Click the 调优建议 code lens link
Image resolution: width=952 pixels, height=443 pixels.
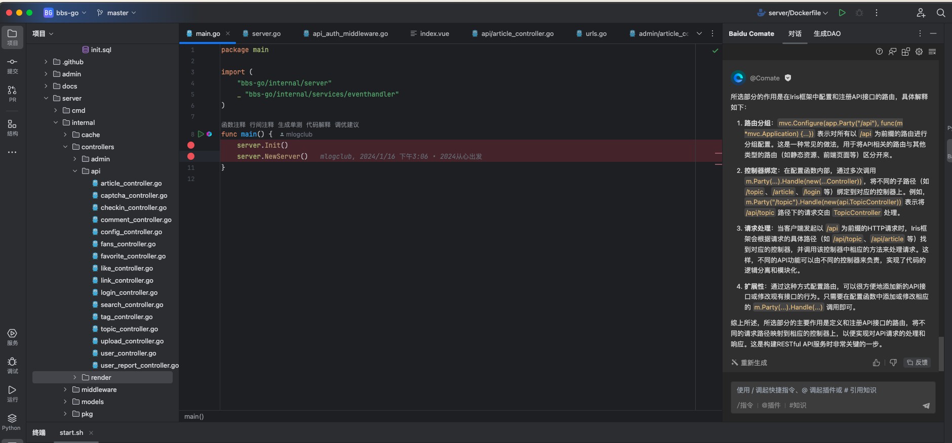[347, 124]
